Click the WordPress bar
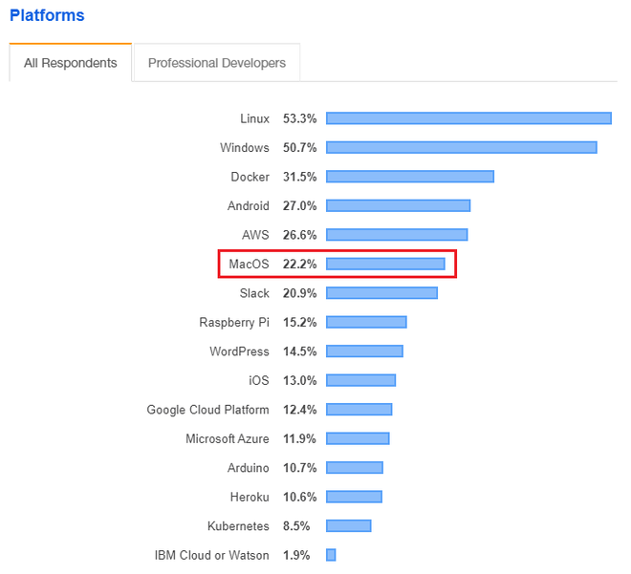The image size is (631, 574). pyautogui.click(x=364, y=351)
